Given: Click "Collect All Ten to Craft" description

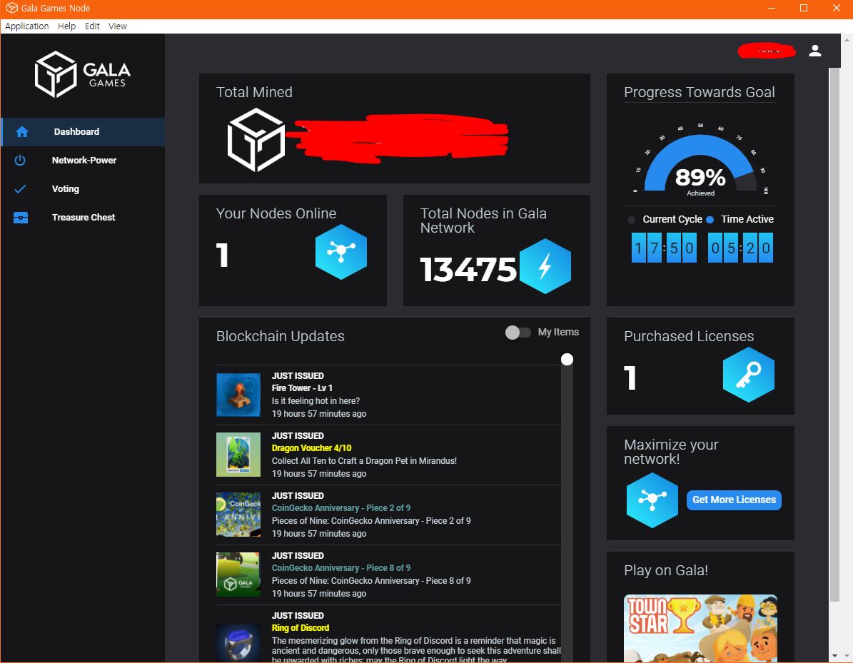Looking at the screenshot, I should click(364, 460).
